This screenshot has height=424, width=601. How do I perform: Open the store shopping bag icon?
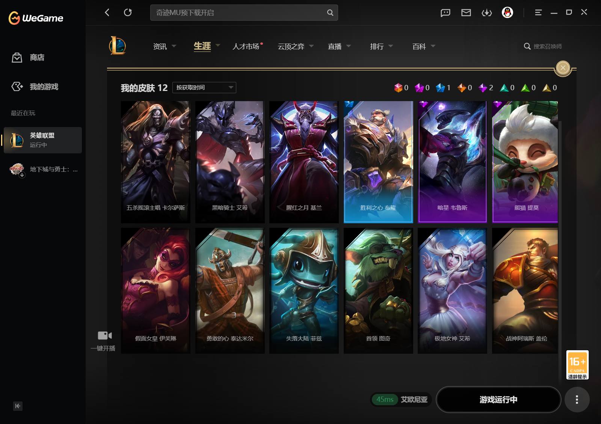click(x=17, y=58)
